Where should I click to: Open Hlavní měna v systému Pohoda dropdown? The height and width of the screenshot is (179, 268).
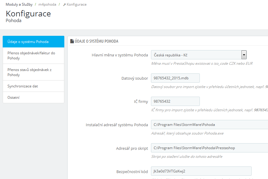[x=199, y=55]
